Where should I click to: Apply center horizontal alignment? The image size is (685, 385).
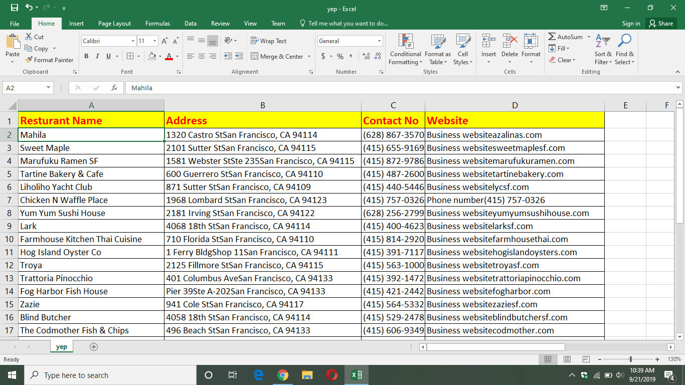[202, 56]
